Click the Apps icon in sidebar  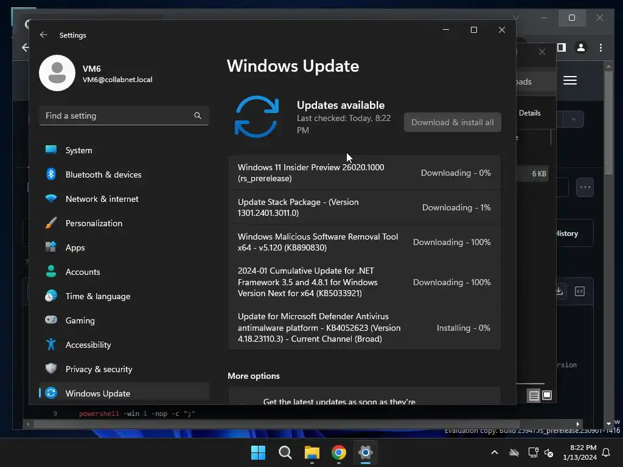click(x=51, y=247)
